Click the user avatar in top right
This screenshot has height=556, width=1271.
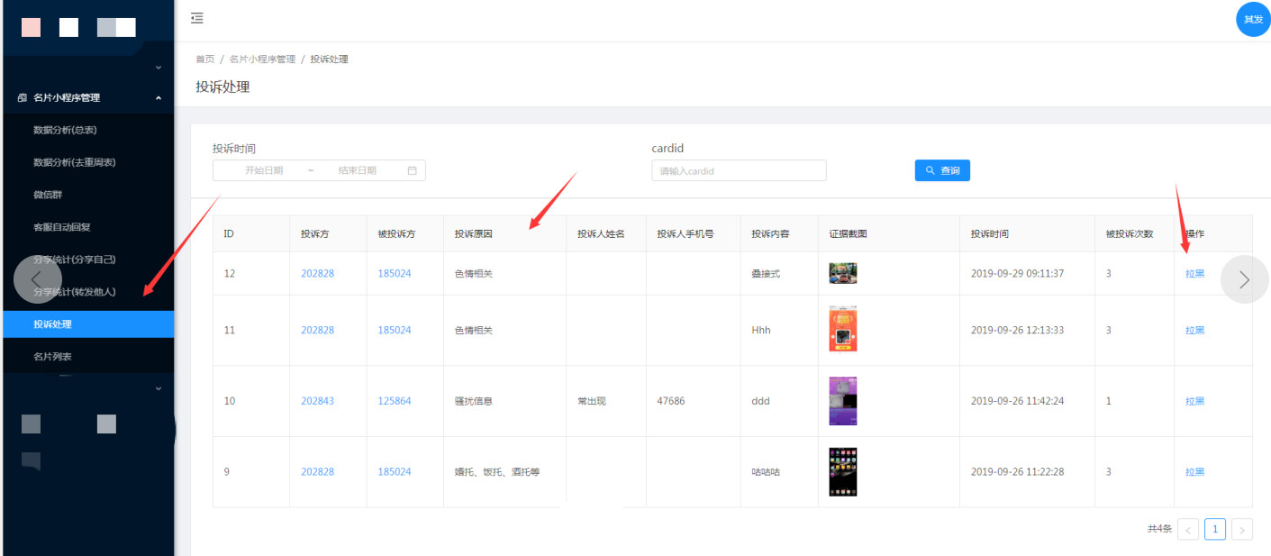click(1252, 19)
